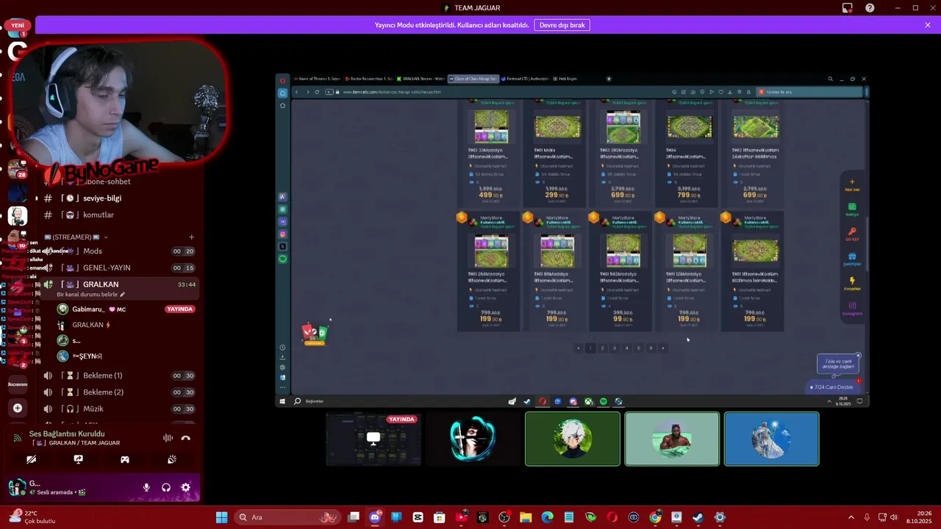Open Steam on the taskbar
The height and width of the screenshot is (529, 941).
(698, 517)
